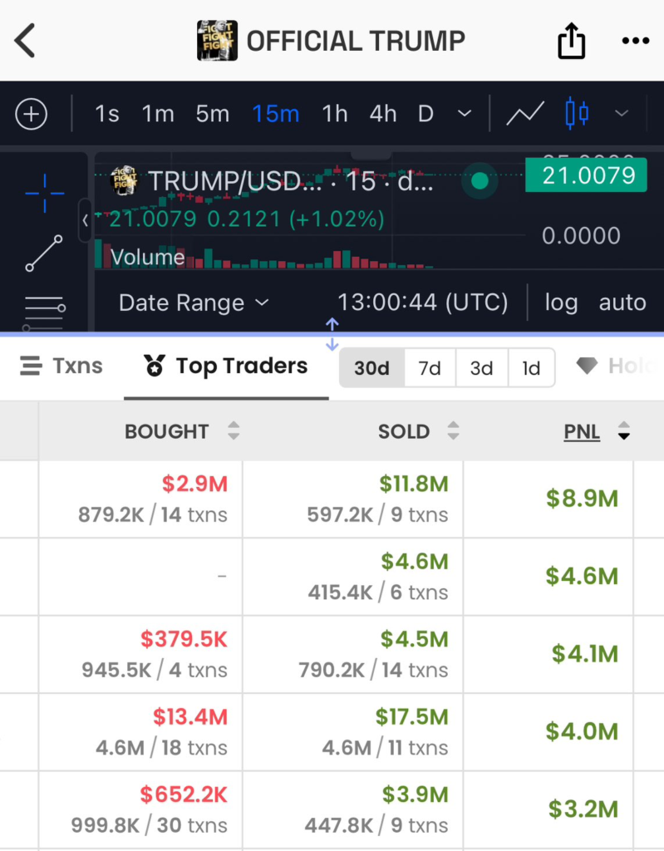
Task: Select the 5m chart interval
Action: 212,114
